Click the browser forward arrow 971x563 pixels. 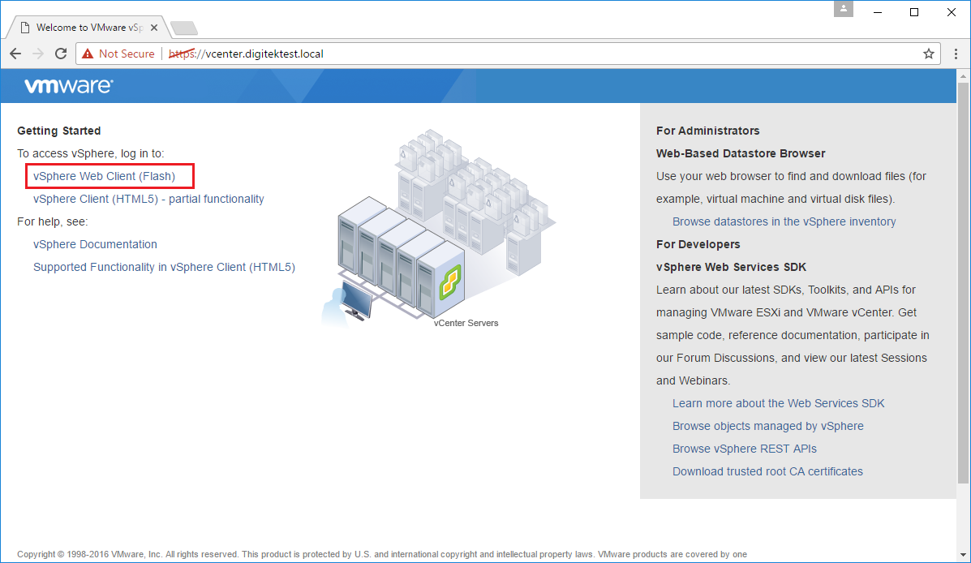point(38,54)
